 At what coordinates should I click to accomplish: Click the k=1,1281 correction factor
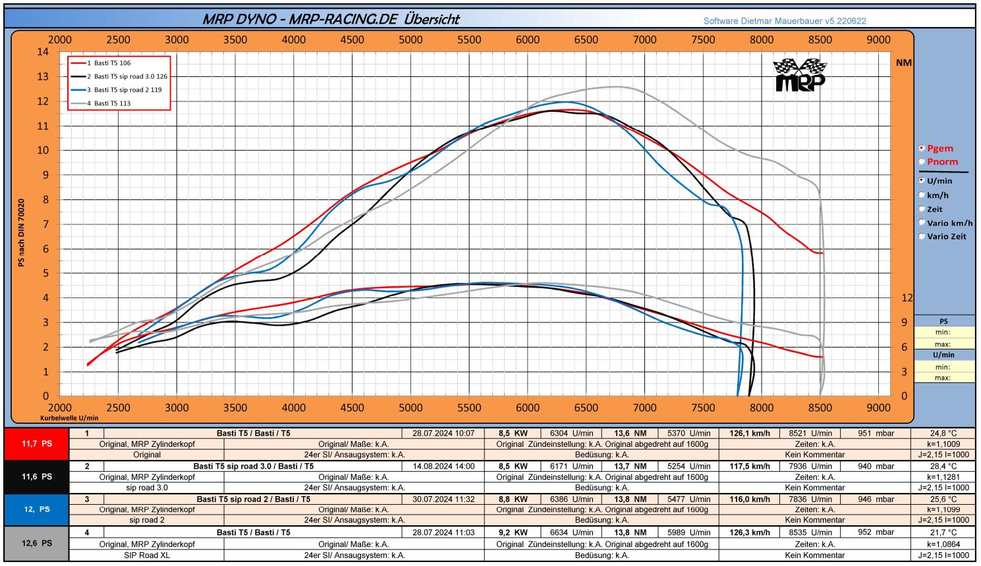coord(943,476)
